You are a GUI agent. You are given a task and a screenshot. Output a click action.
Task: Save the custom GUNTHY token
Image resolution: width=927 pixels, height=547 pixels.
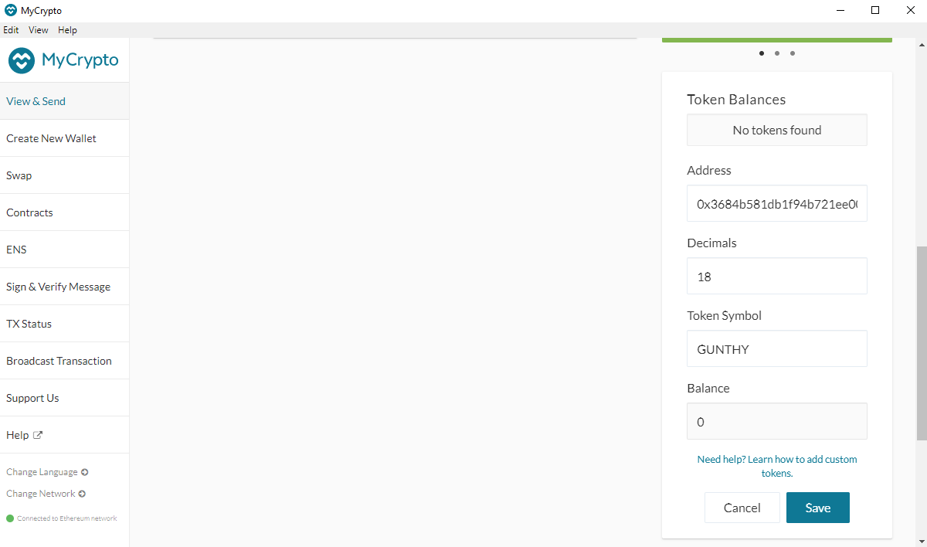coord(817,508)
